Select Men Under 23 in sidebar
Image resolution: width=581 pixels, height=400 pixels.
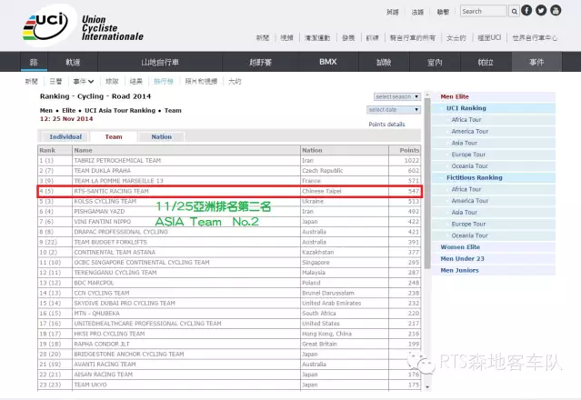pos(462,258)
